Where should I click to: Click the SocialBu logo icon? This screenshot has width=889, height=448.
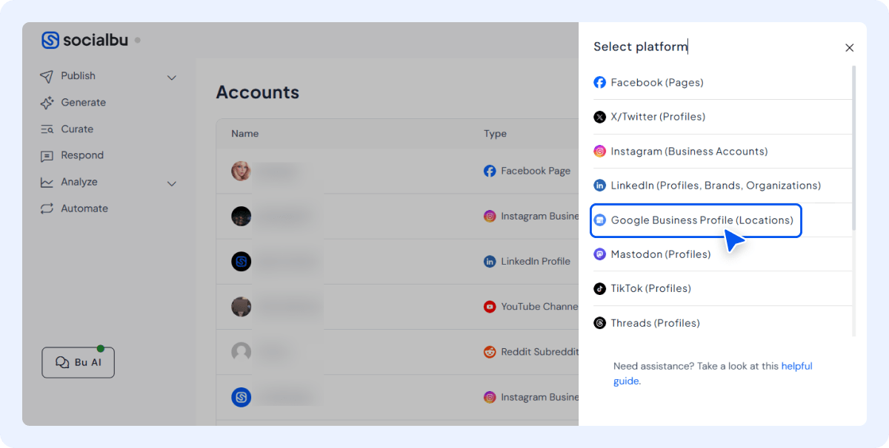pos(50,40)
